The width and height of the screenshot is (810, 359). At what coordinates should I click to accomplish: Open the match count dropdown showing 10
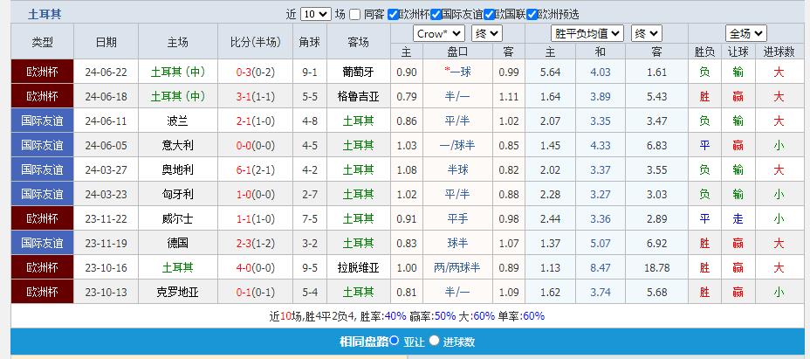click(315, 14)
